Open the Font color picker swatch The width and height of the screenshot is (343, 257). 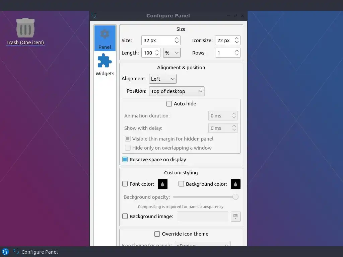click(x=162, y=184)
